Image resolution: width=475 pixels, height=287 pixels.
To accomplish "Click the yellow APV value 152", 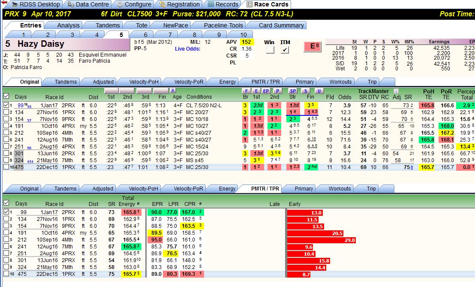I will click(x=246, y=42).
